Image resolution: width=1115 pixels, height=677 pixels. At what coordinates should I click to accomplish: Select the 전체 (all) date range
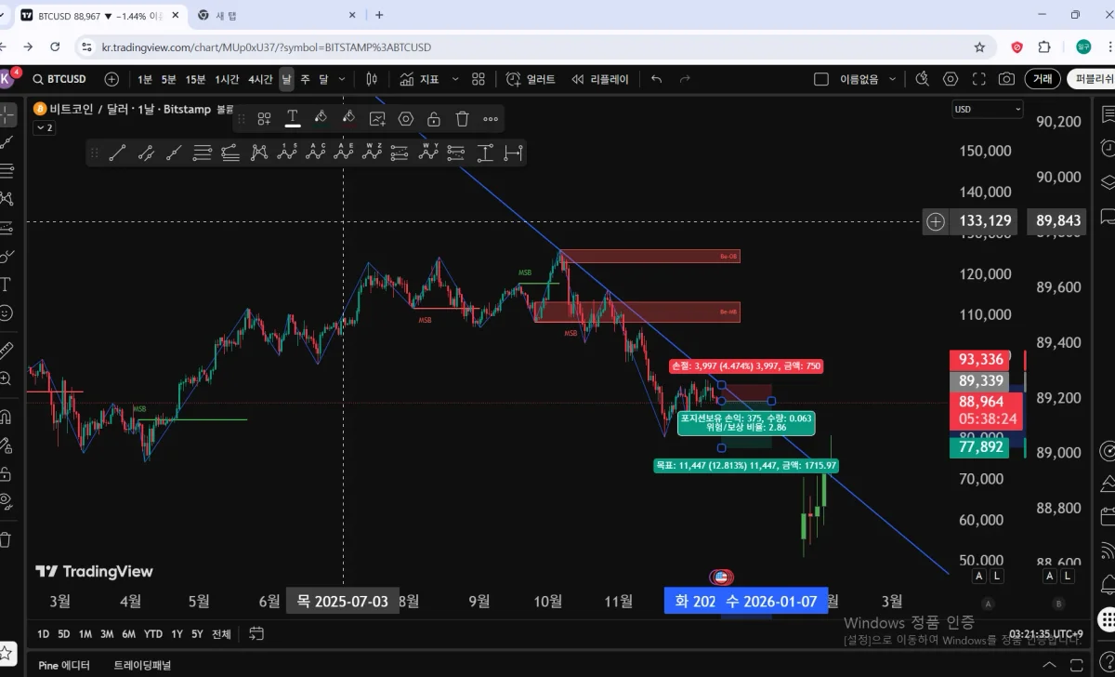221,634
